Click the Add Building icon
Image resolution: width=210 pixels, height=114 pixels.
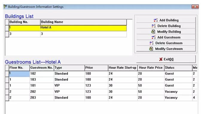(156, 20)
